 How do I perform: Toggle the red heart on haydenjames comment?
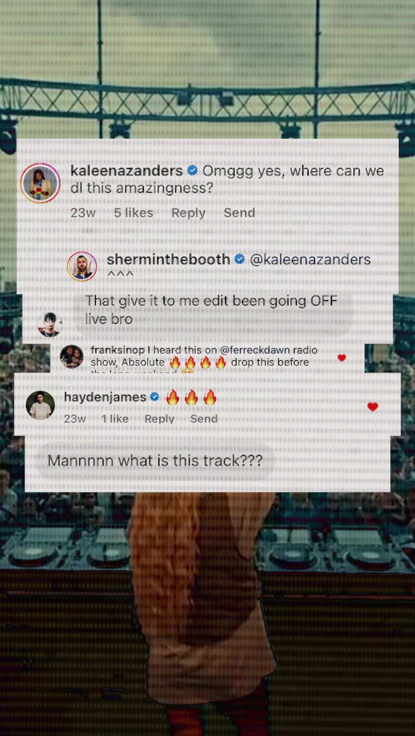click(373, 407)
